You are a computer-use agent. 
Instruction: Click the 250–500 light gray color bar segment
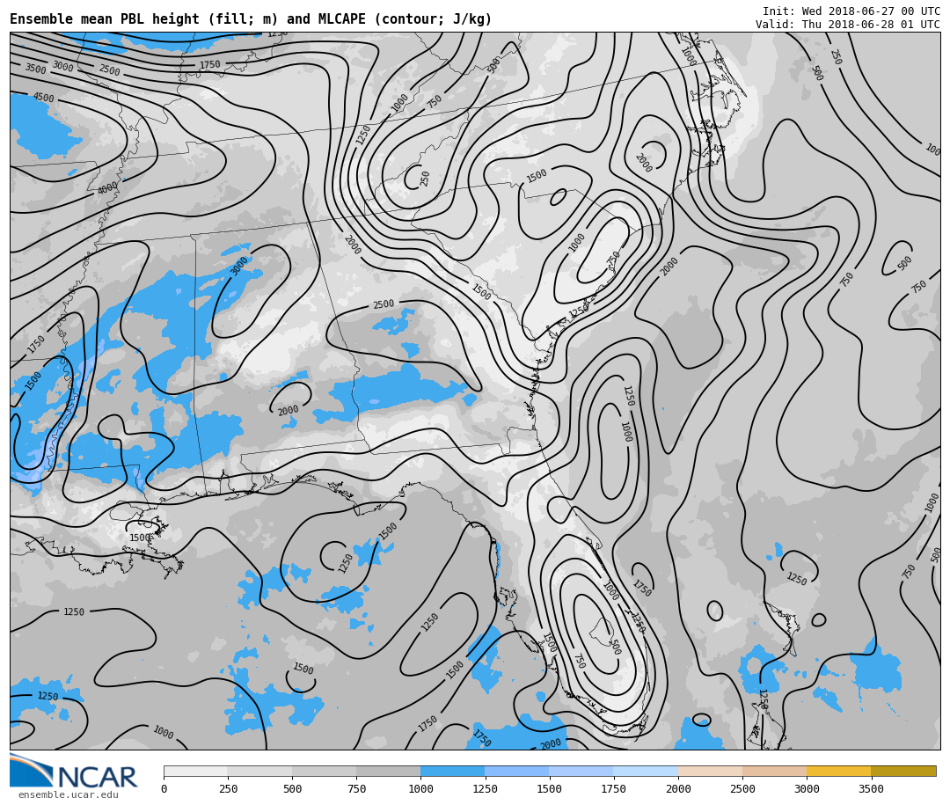259,771
